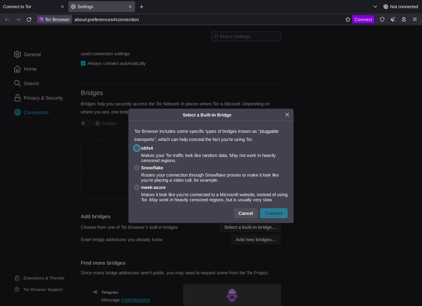
Task: Click the Search magnifier icon in sidebar
Action: point(17,83)
